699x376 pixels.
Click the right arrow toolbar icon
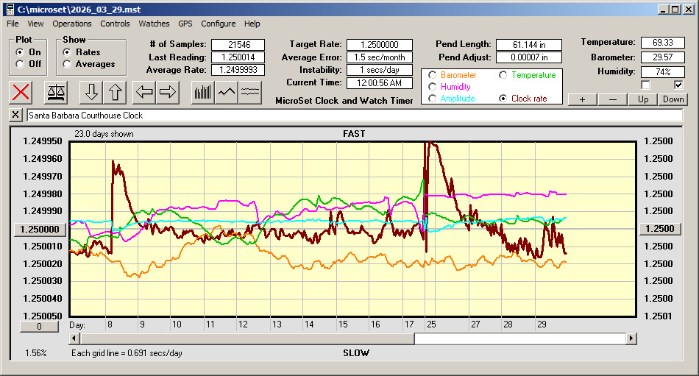[x=168, y=92]
